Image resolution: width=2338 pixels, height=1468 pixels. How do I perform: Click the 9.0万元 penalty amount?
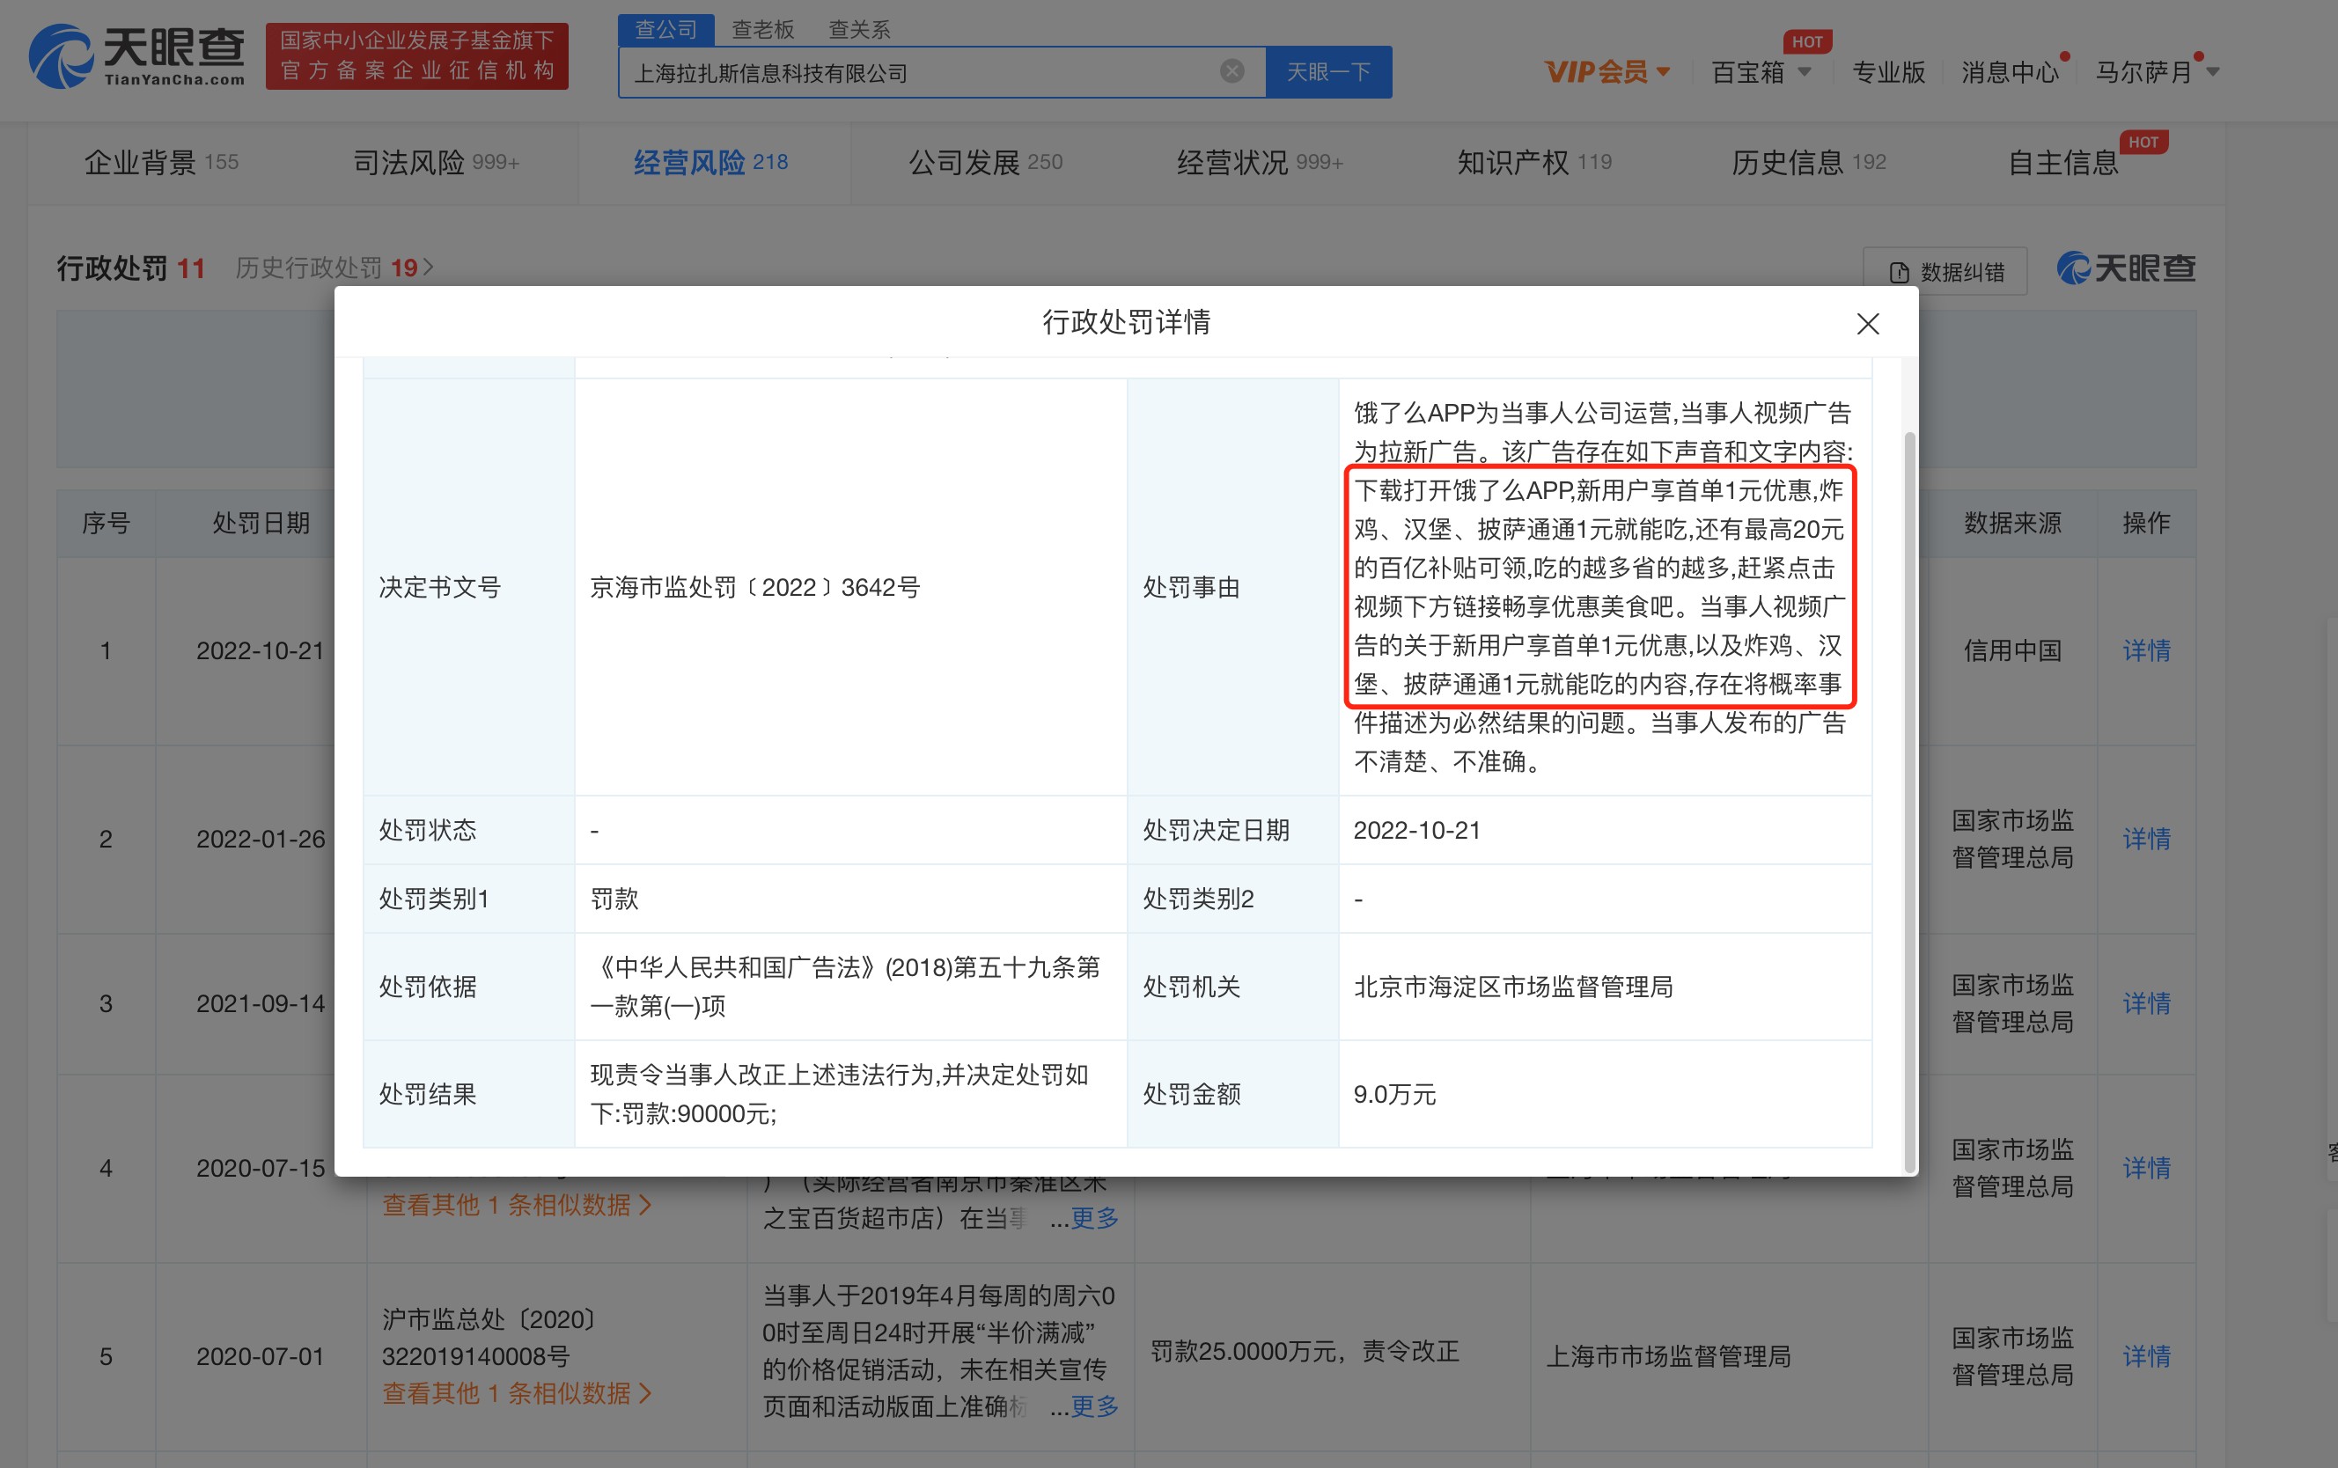coord(1394,1094)
